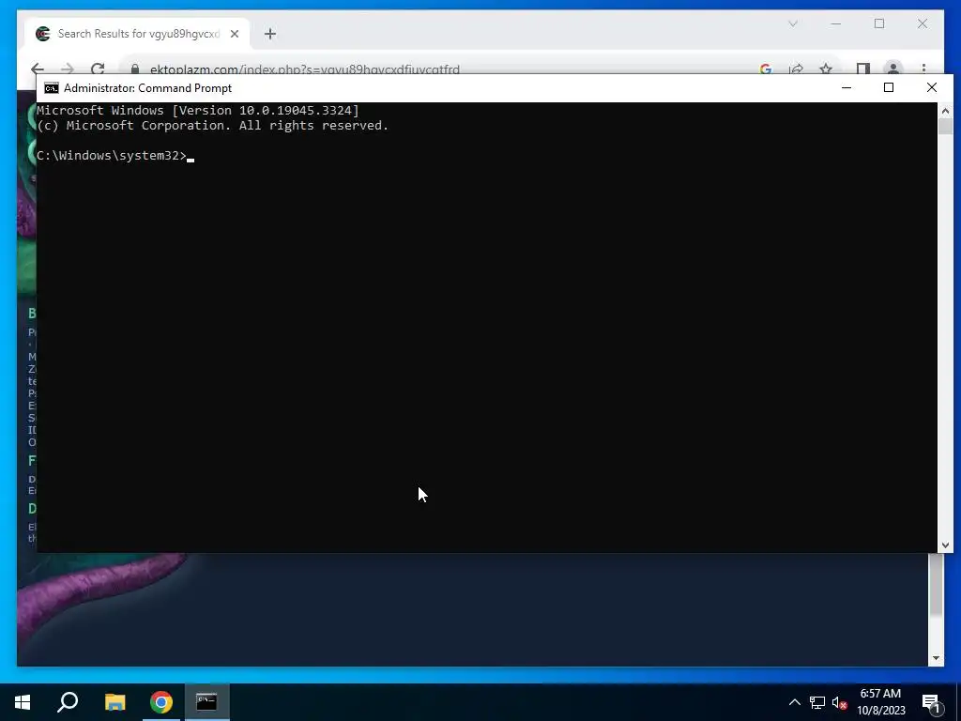The width and height of the screenshot is (961, 721).
Task: Click Chrome page scrollbar thumb
Action: [936, 585]
